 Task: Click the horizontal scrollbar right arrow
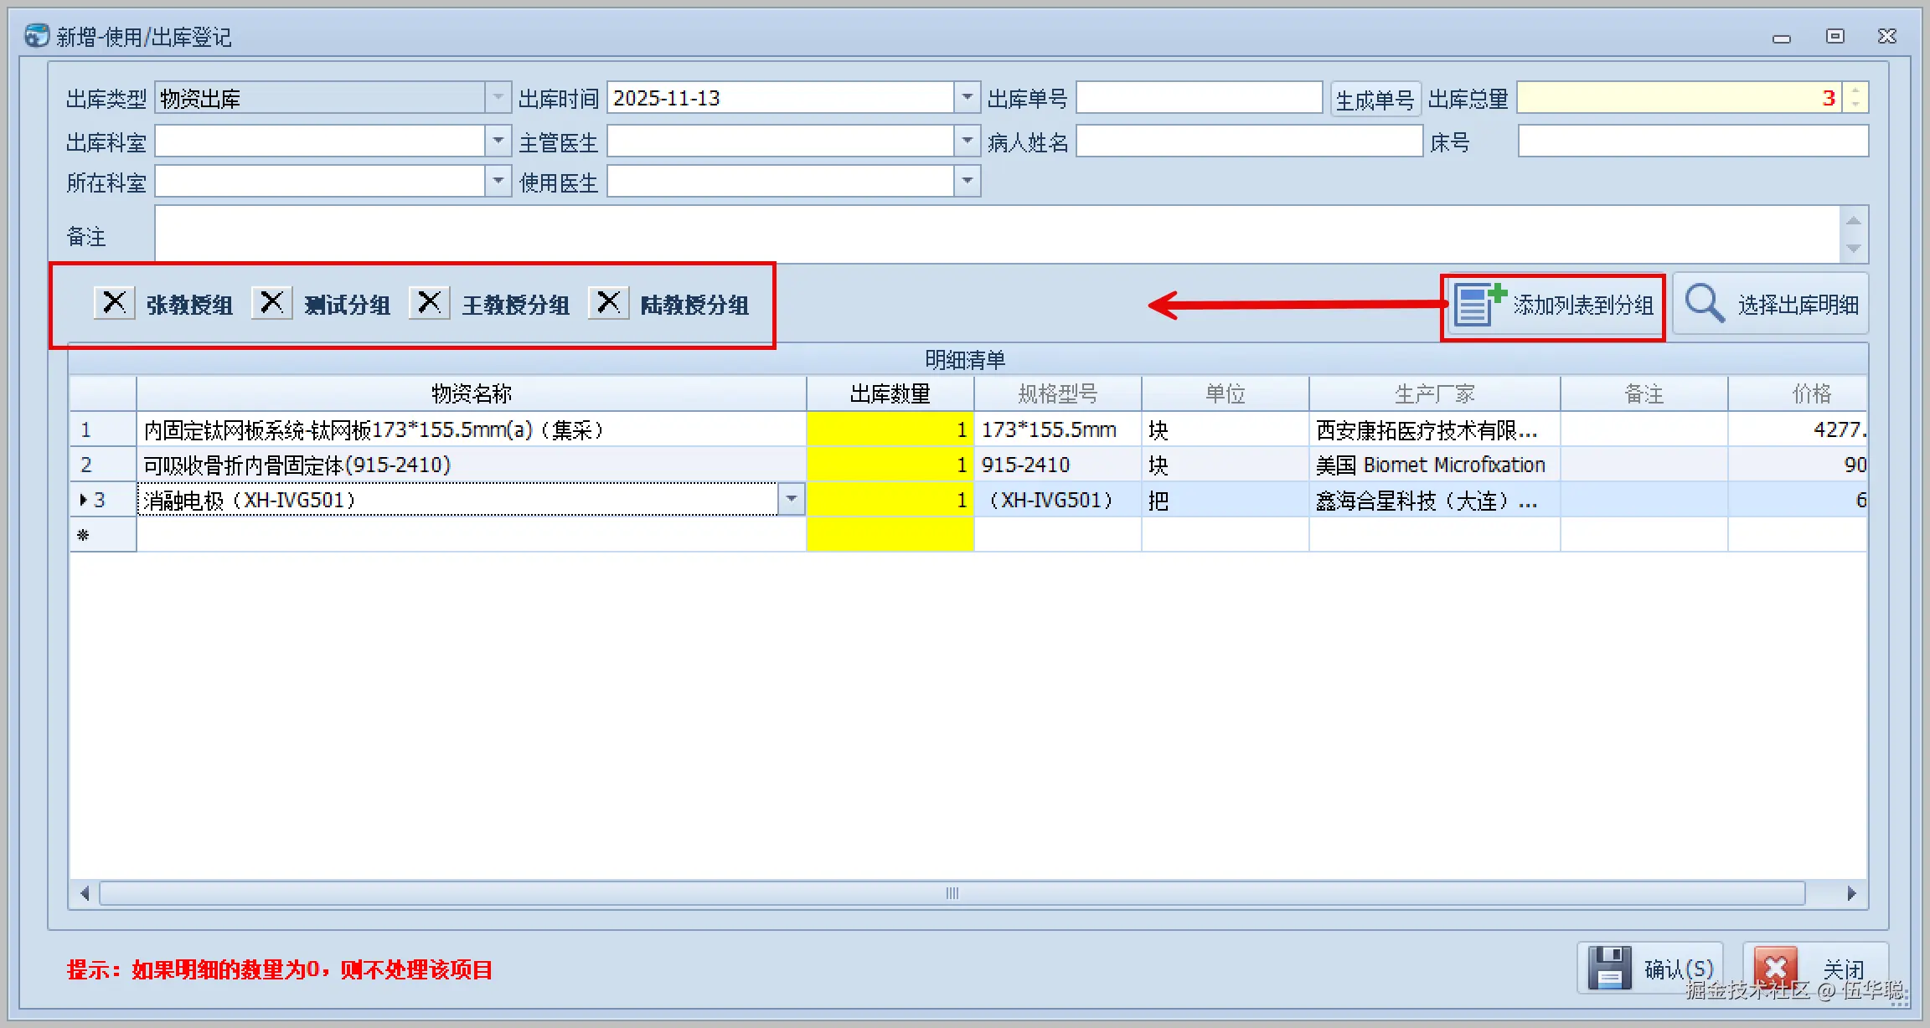point(1851,893)
